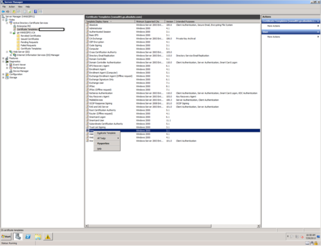Open the Revoked Certificates folder

pyautogui.click(x=31, y=36)
